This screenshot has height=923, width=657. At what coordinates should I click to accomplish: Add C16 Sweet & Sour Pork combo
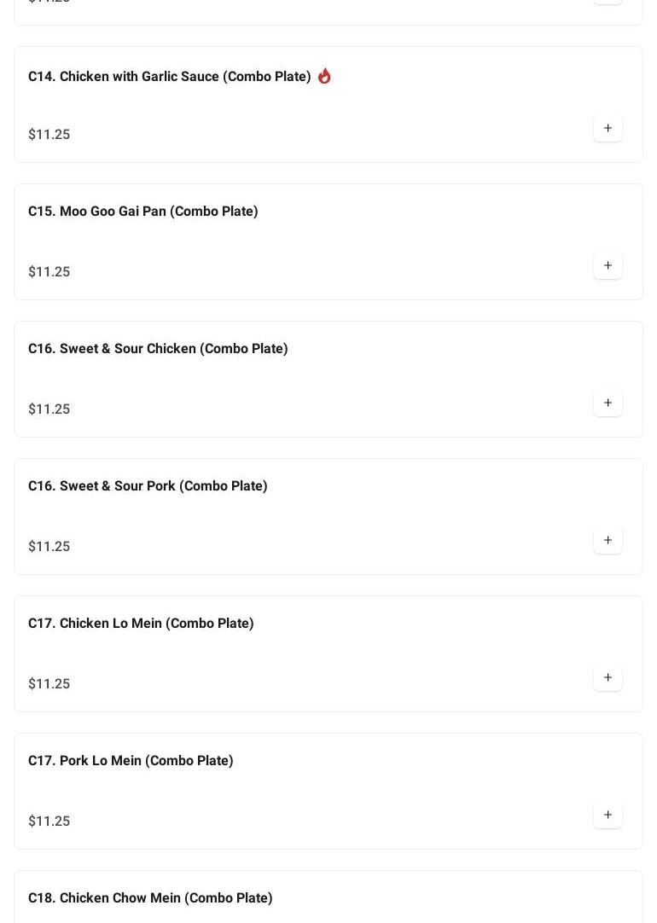[608, 541]
